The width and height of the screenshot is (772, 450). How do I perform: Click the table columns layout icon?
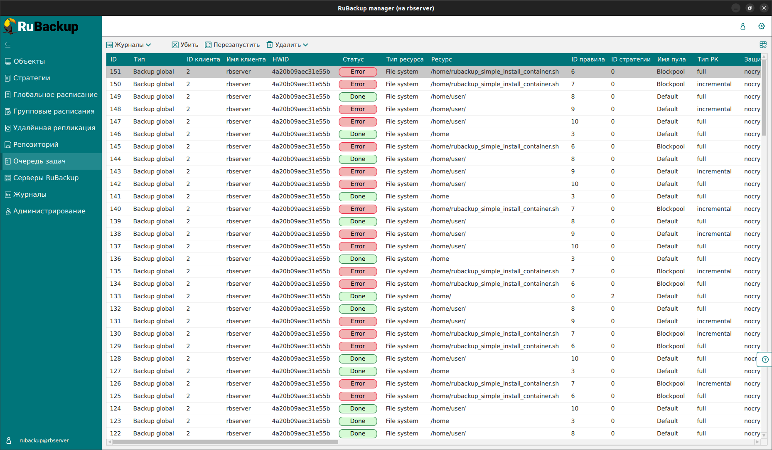click(763, 45)
